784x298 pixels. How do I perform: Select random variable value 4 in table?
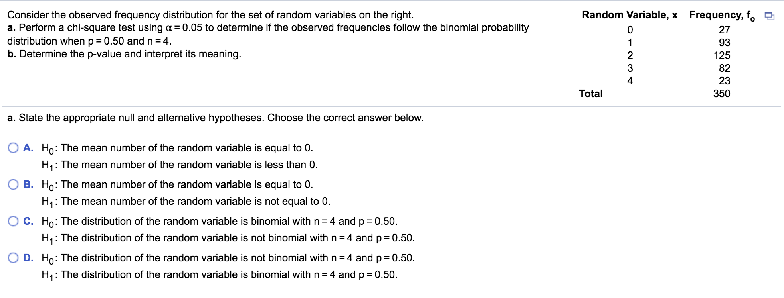[630, 81]
